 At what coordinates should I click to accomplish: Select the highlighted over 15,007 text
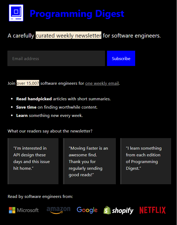click(x=28, y=83)
